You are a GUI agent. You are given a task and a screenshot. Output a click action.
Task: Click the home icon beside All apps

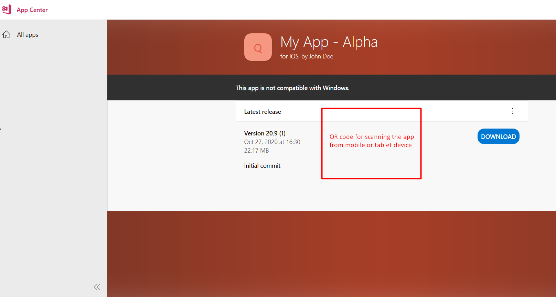point(7,34)
